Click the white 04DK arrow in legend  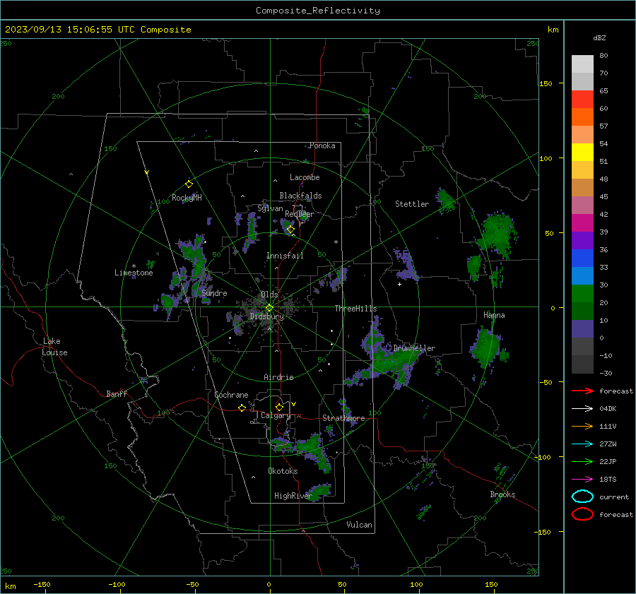click(x=582, y=409)
